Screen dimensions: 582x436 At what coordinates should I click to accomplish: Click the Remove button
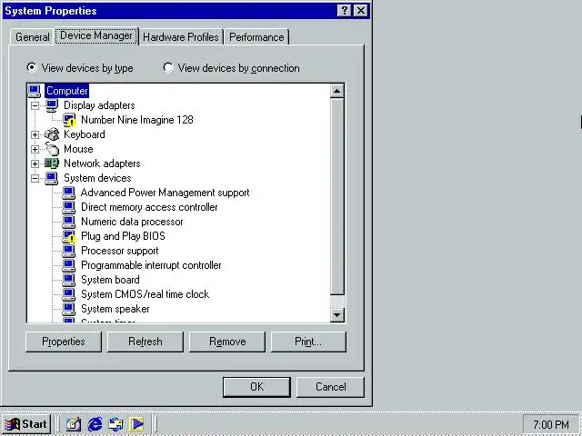pos(227,342)
